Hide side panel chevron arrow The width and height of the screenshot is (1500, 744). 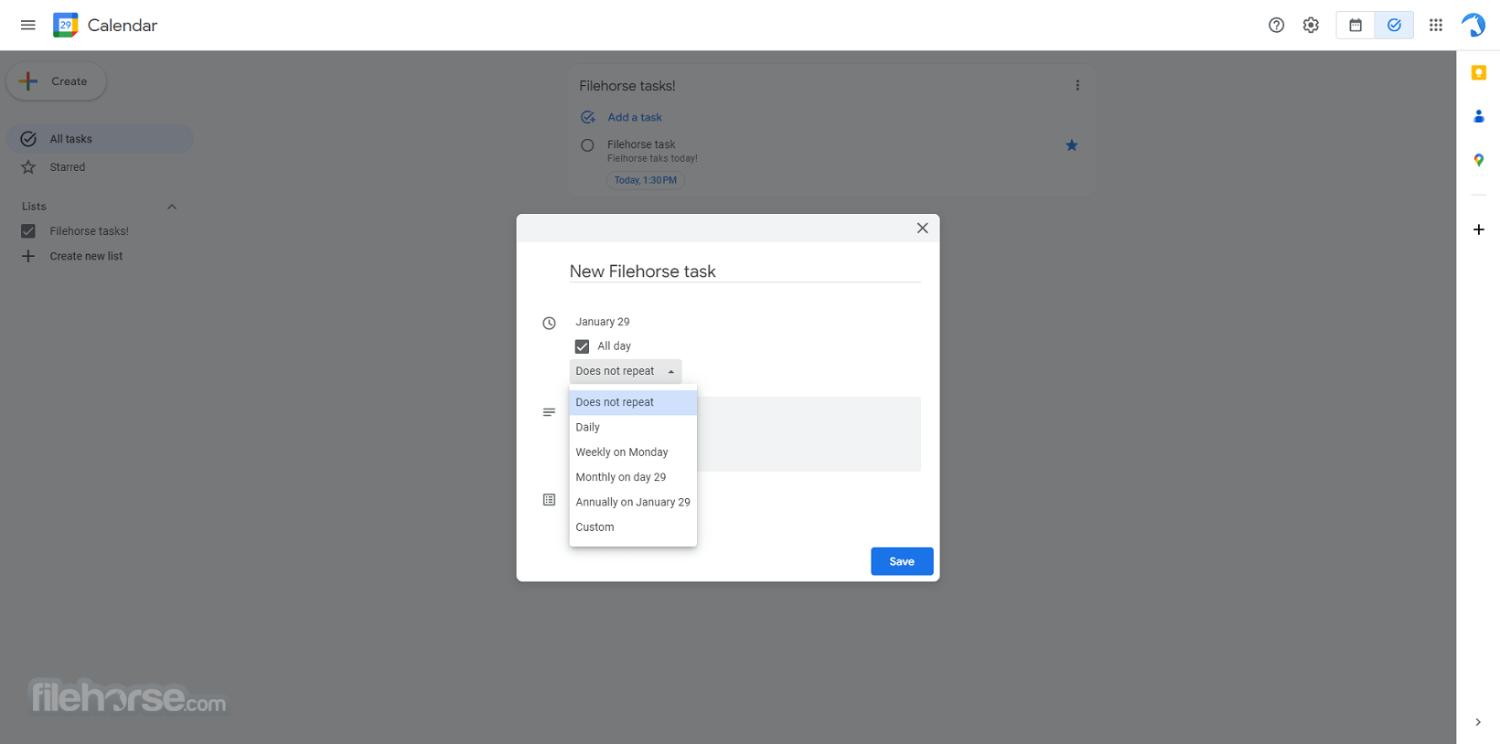pyautogui.click(x=1478, y=722)
